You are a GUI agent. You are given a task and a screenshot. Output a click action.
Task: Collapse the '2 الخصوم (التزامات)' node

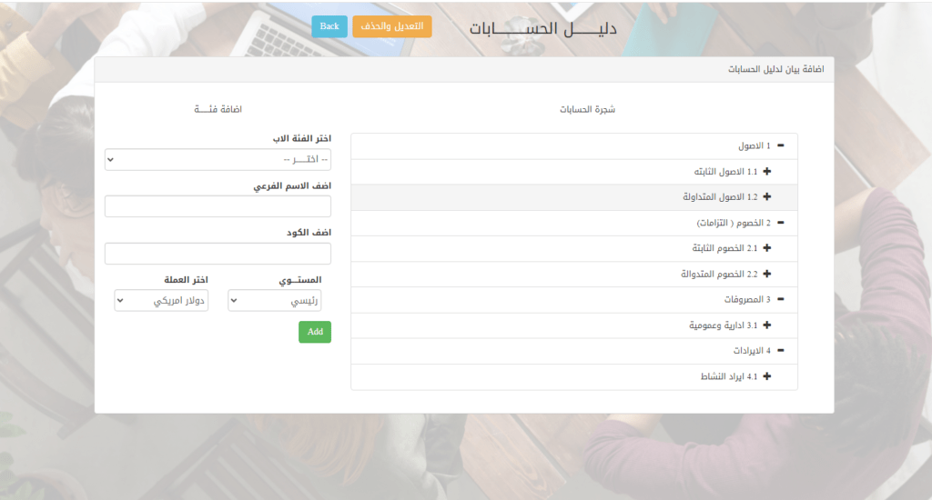[x=780, y=223]
